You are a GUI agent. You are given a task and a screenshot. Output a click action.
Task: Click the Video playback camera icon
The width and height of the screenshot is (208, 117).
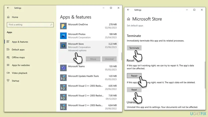8,73
